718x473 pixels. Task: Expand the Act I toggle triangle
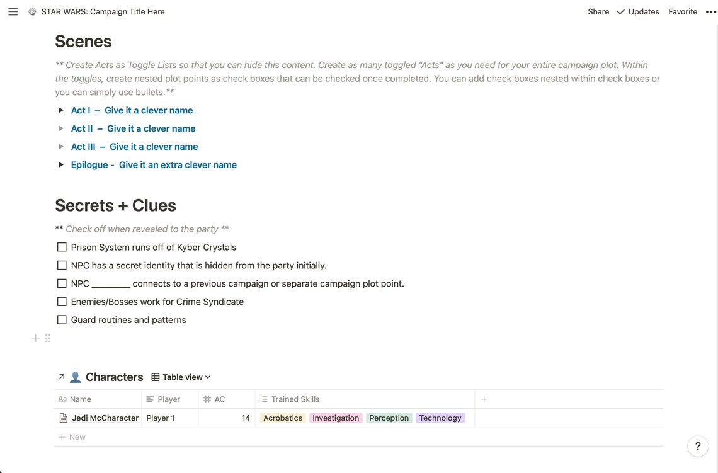pos(61,110)
